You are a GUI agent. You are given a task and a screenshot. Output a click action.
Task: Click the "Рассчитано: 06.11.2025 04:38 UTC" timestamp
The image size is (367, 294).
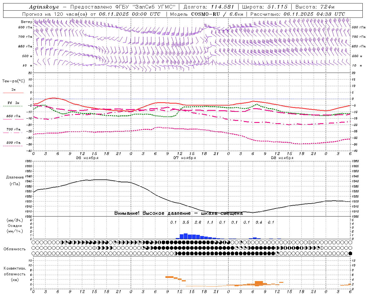298,14
